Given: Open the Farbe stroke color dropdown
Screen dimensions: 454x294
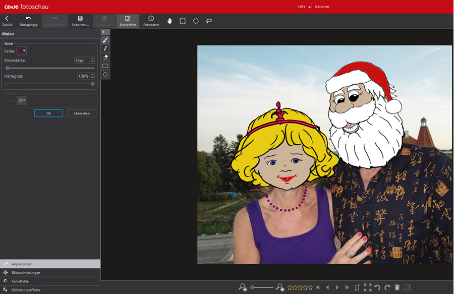Looking at the screenshot, I should (x=22, y=51).
